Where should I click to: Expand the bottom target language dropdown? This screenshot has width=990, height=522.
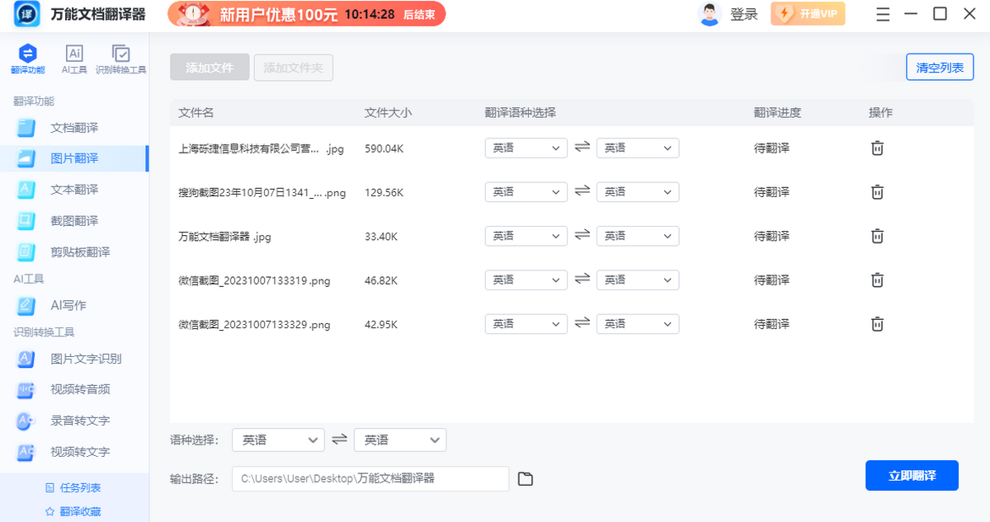400,440
